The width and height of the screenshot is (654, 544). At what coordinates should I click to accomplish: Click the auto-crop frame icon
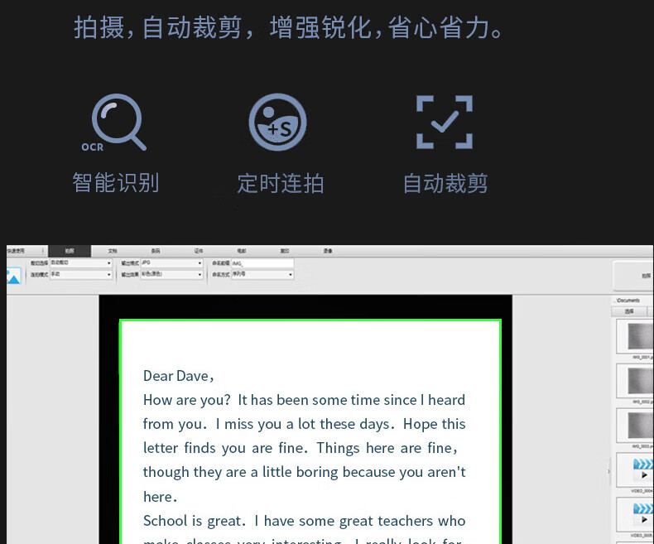pos(445,123)
